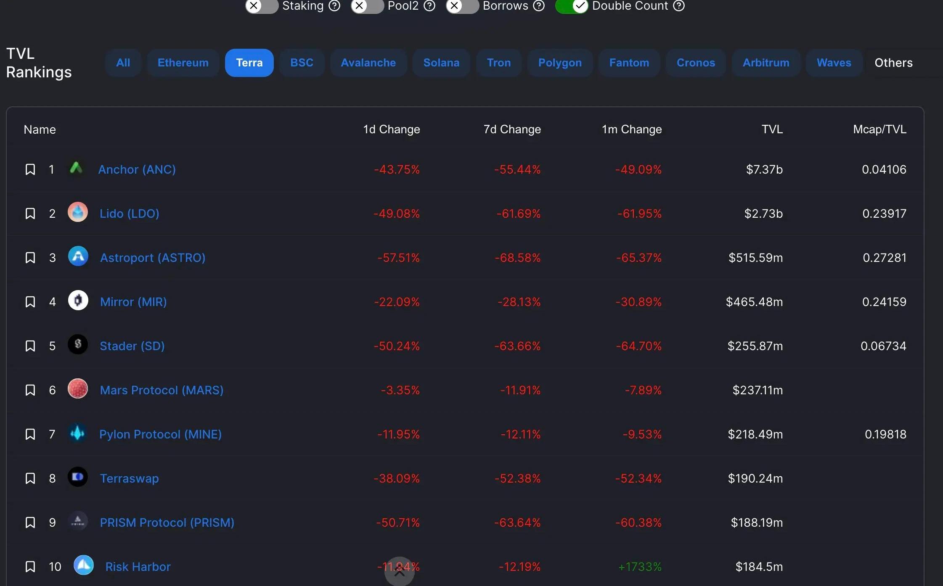Switch to the Fantom tab
This screenshot has height=586, width=943.
[x=629, y=63]
